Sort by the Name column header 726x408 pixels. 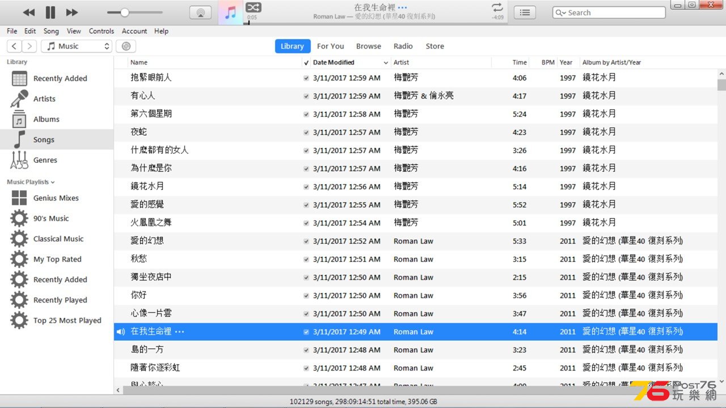(x=216, y=62)
